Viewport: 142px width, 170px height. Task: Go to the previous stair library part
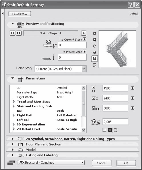pos(13,33)
